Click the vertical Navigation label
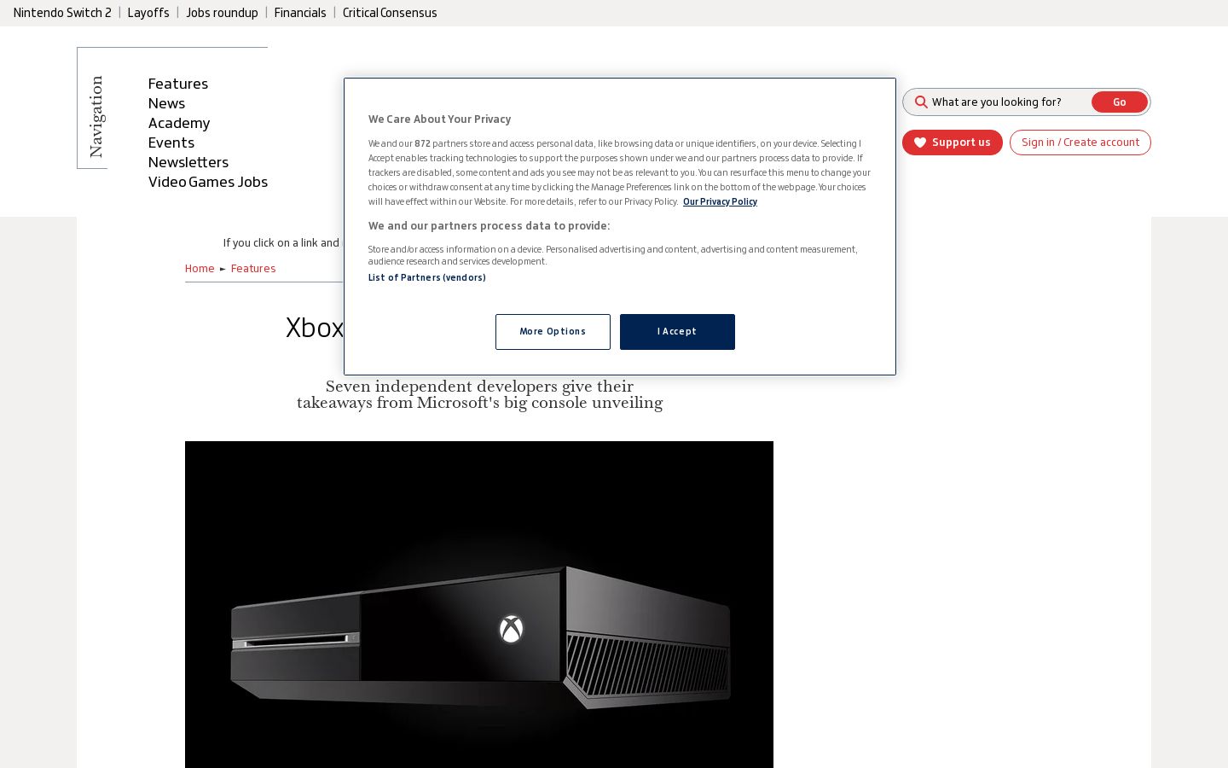The height and width of the screenshot is (768, 1228). click(x=96, y=116)
